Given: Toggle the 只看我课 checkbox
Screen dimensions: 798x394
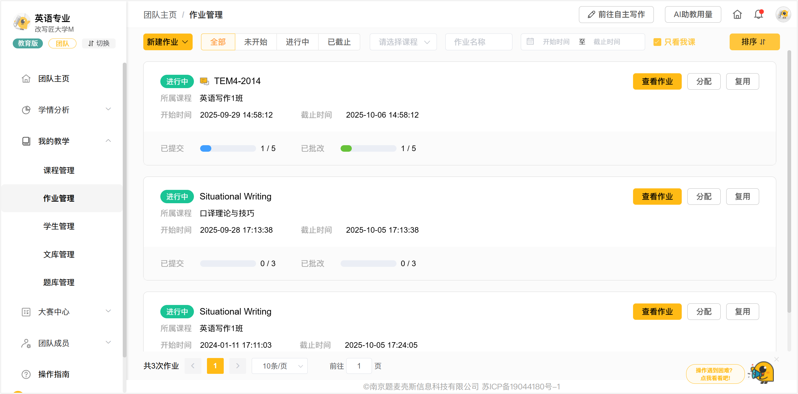Looking at the screenshot, I should pyautogui.click(x=657, y=42).
